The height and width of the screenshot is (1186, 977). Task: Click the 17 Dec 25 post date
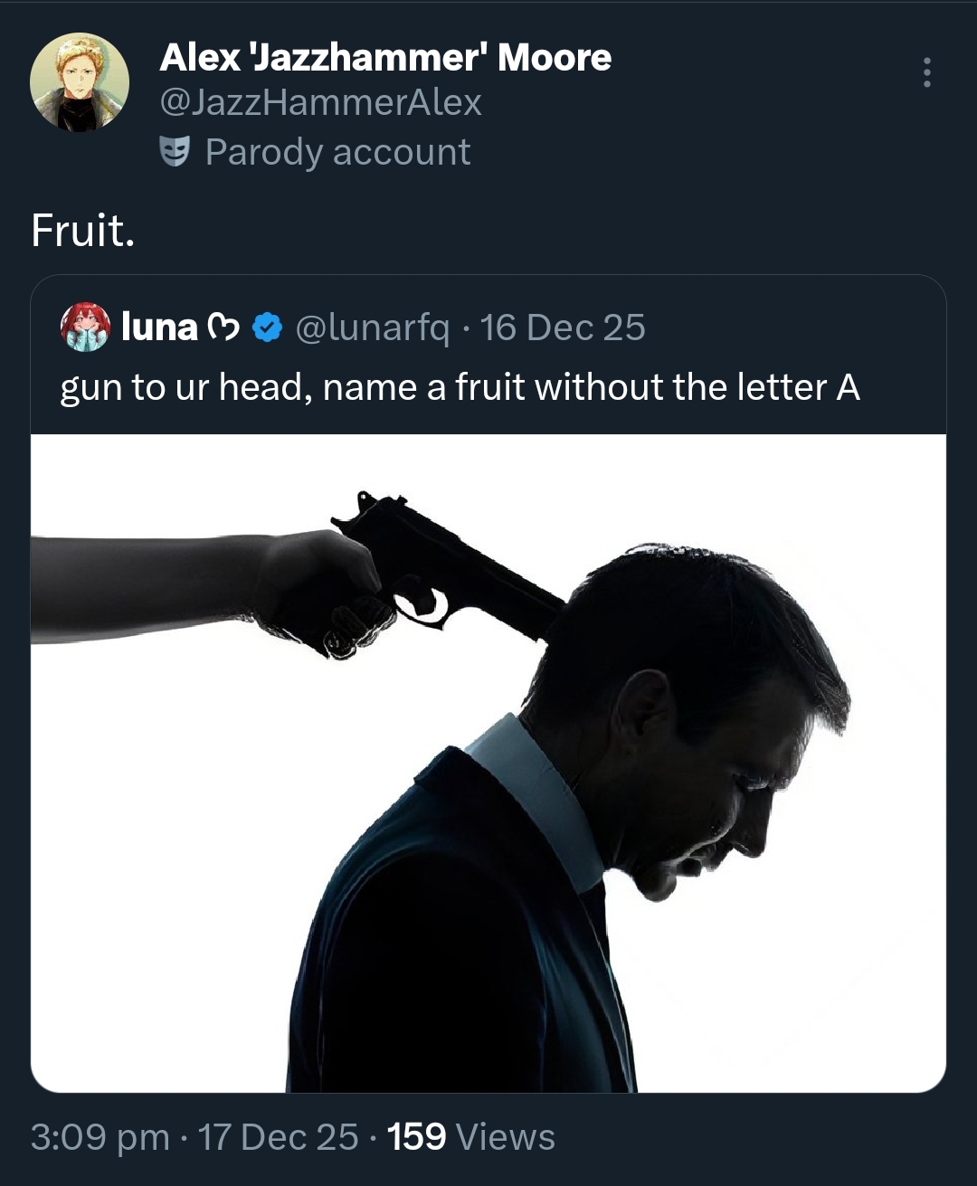(x=278, y=1137)
